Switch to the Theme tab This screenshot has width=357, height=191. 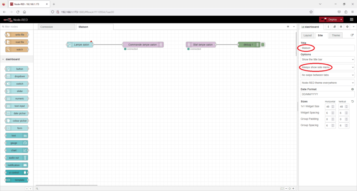336,35
